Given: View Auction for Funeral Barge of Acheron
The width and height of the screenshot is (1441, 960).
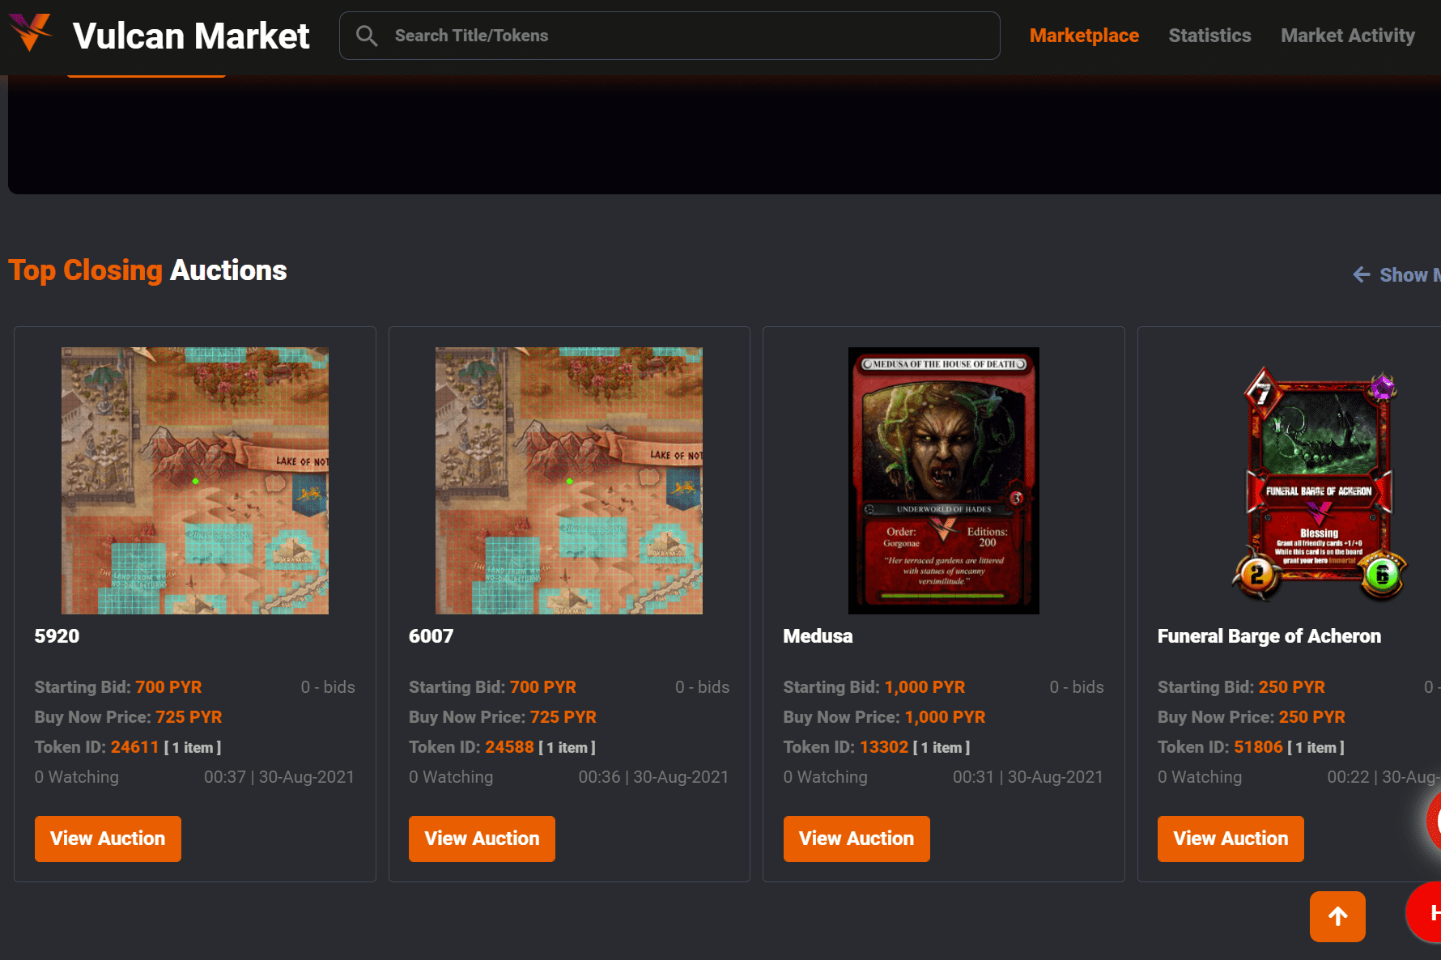Looking at the screenshot, I should coord(1230,839).
